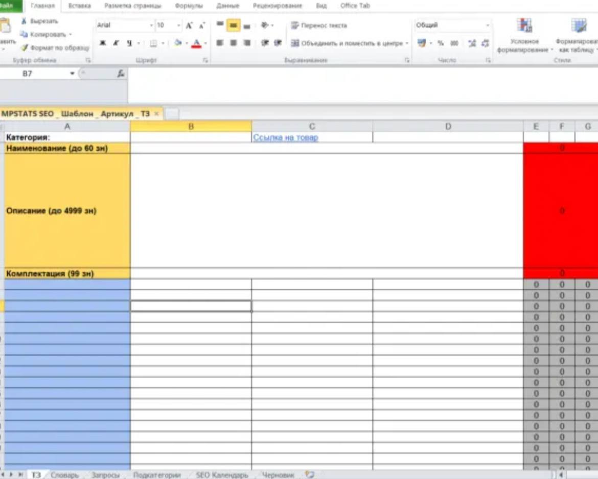Viewport: 598px width, 479px height.
Task: Open Clipboard (Буфер обмена) dialog launcher
Action: [88, 60]
